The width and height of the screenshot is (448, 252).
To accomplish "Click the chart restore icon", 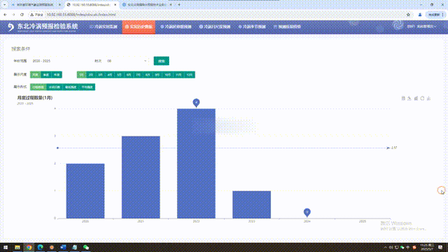I will click(x=422, y=98).
